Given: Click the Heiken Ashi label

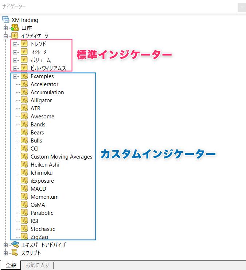Looking at the screenshot, I should (x=45, y=165).
